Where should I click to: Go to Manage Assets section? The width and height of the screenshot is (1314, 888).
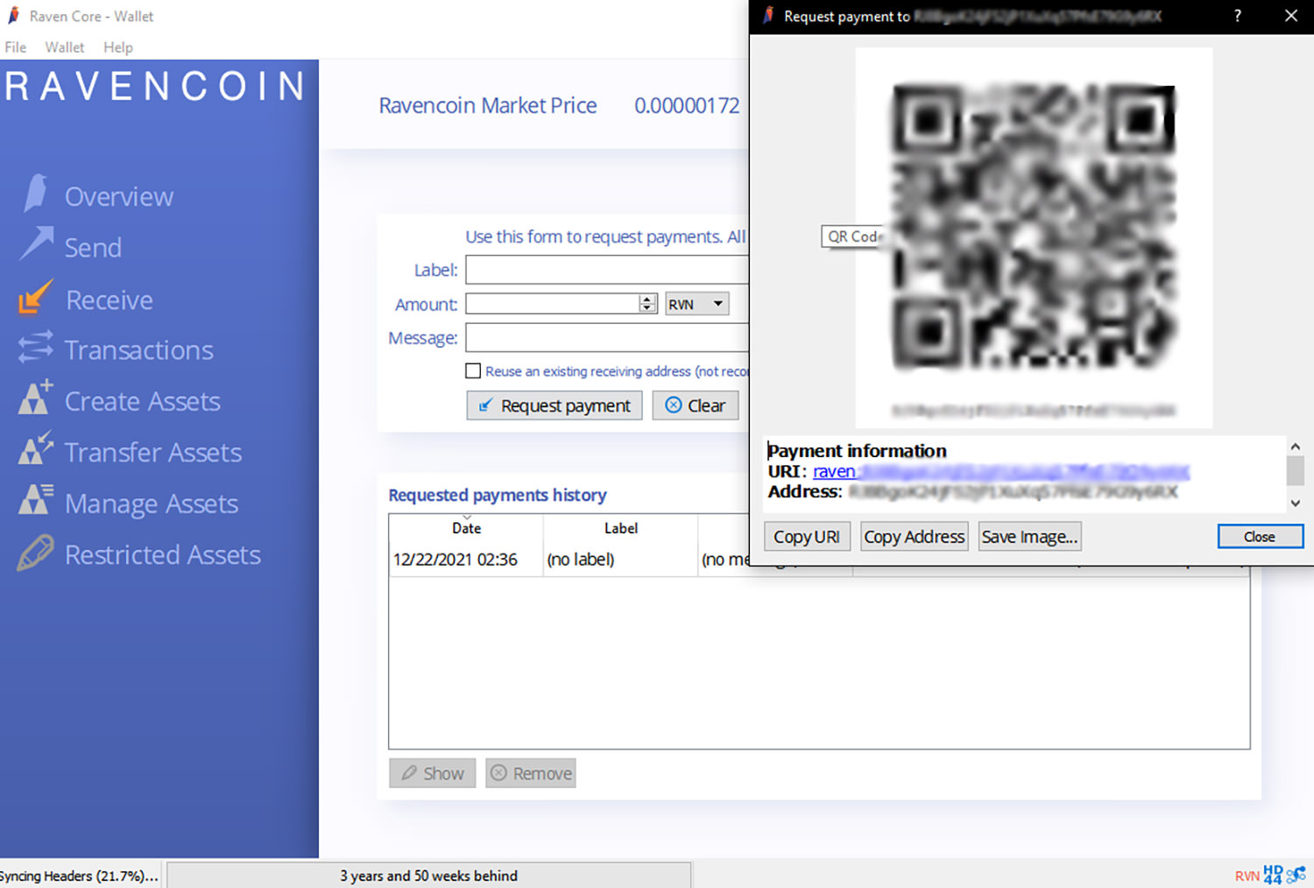click(152, 504)
